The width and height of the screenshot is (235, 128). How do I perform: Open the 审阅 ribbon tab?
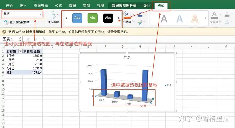[x=87, y=6]
